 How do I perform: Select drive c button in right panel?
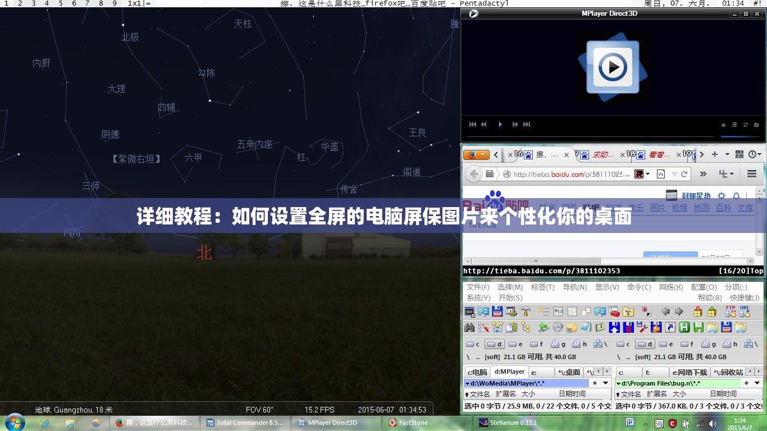click(624, 344)
